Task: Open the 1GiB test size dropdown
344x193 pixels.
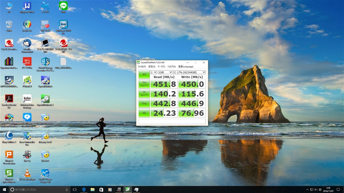Action: coord(165,72)
